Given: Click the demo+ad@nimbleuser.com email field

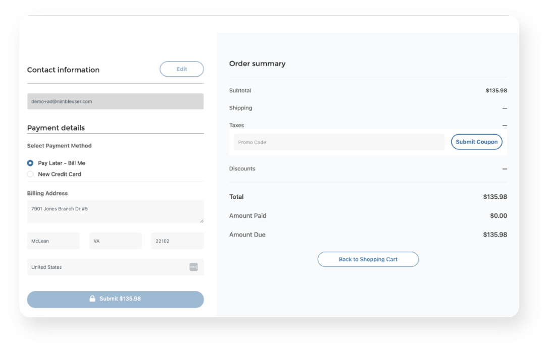Looking at the screenshot, I should [x=115, y=101].
